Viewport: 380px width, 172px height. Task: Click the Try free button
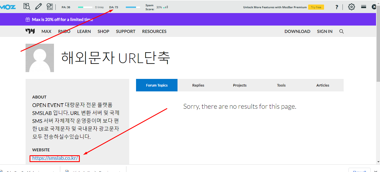click(316, 7)
